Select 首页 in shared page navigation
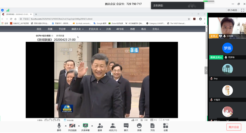246x133 pixels. pos(39,29)
